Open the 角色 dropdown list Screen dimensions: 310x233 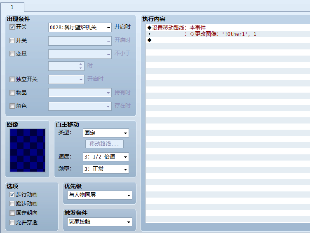pos(80,106)
